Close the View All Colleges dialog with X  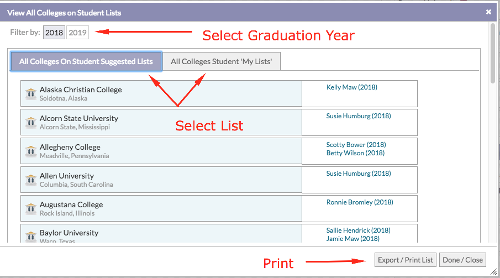pos(488,12)
